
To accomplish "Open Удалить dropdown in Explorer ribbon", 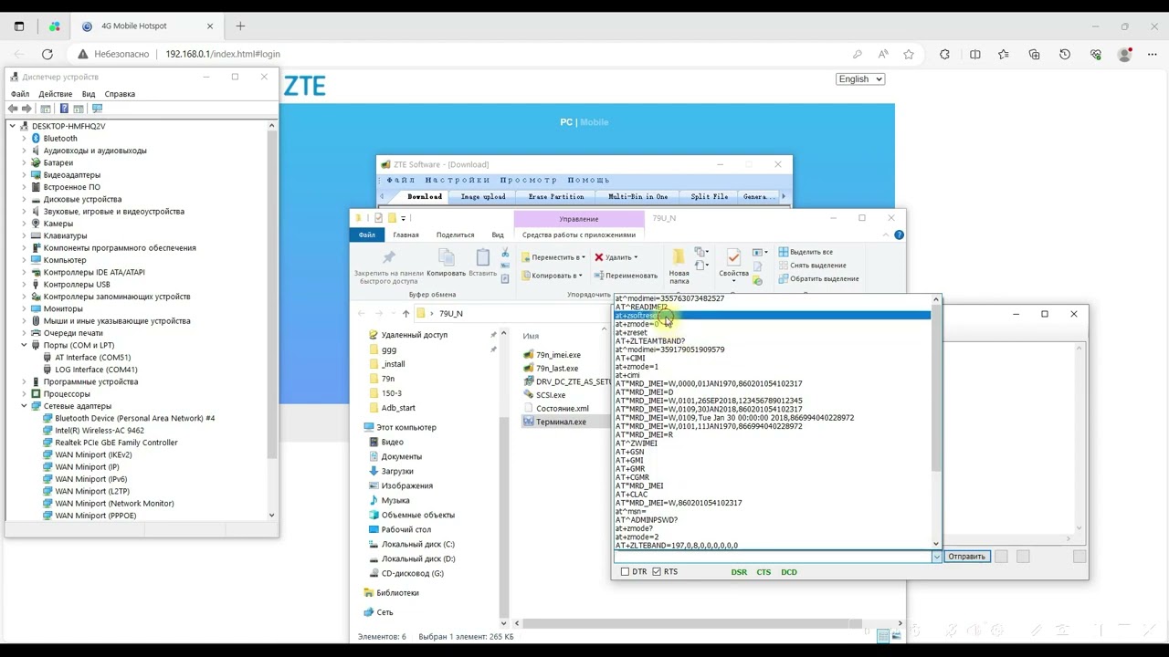I will [x=616, y=257].
